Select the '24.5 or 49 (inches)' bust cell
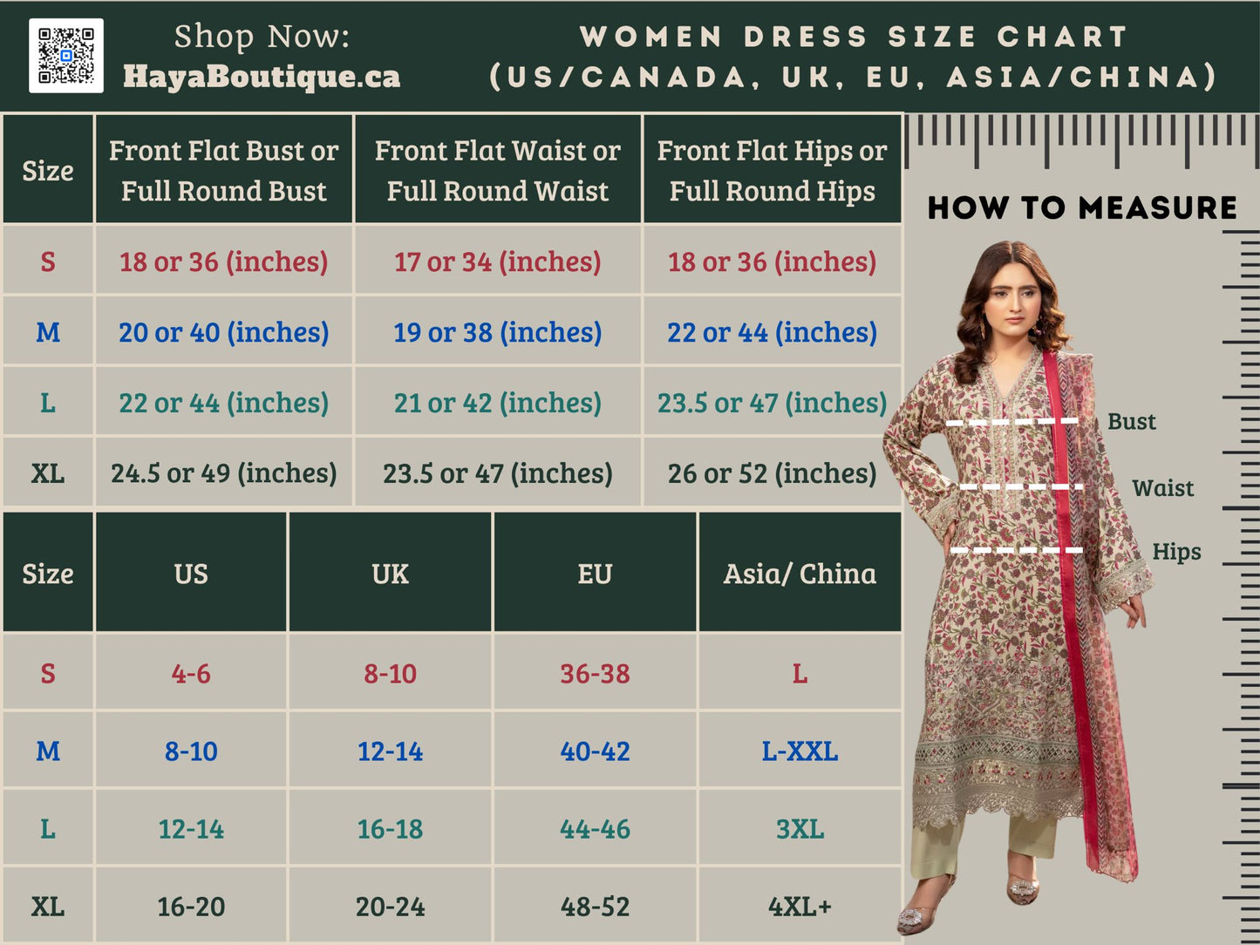The width and height of the screenshot is (1260, 945). tap(223, 473)
